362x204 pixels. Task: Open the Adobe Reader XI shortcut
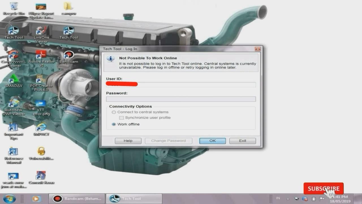[41, 58]
